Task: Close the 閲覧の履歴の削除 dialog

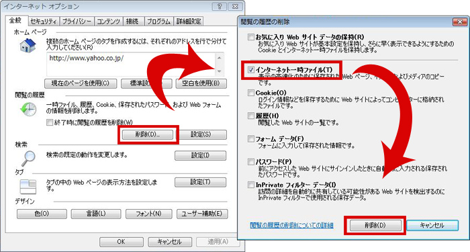Action: (459, 22)
